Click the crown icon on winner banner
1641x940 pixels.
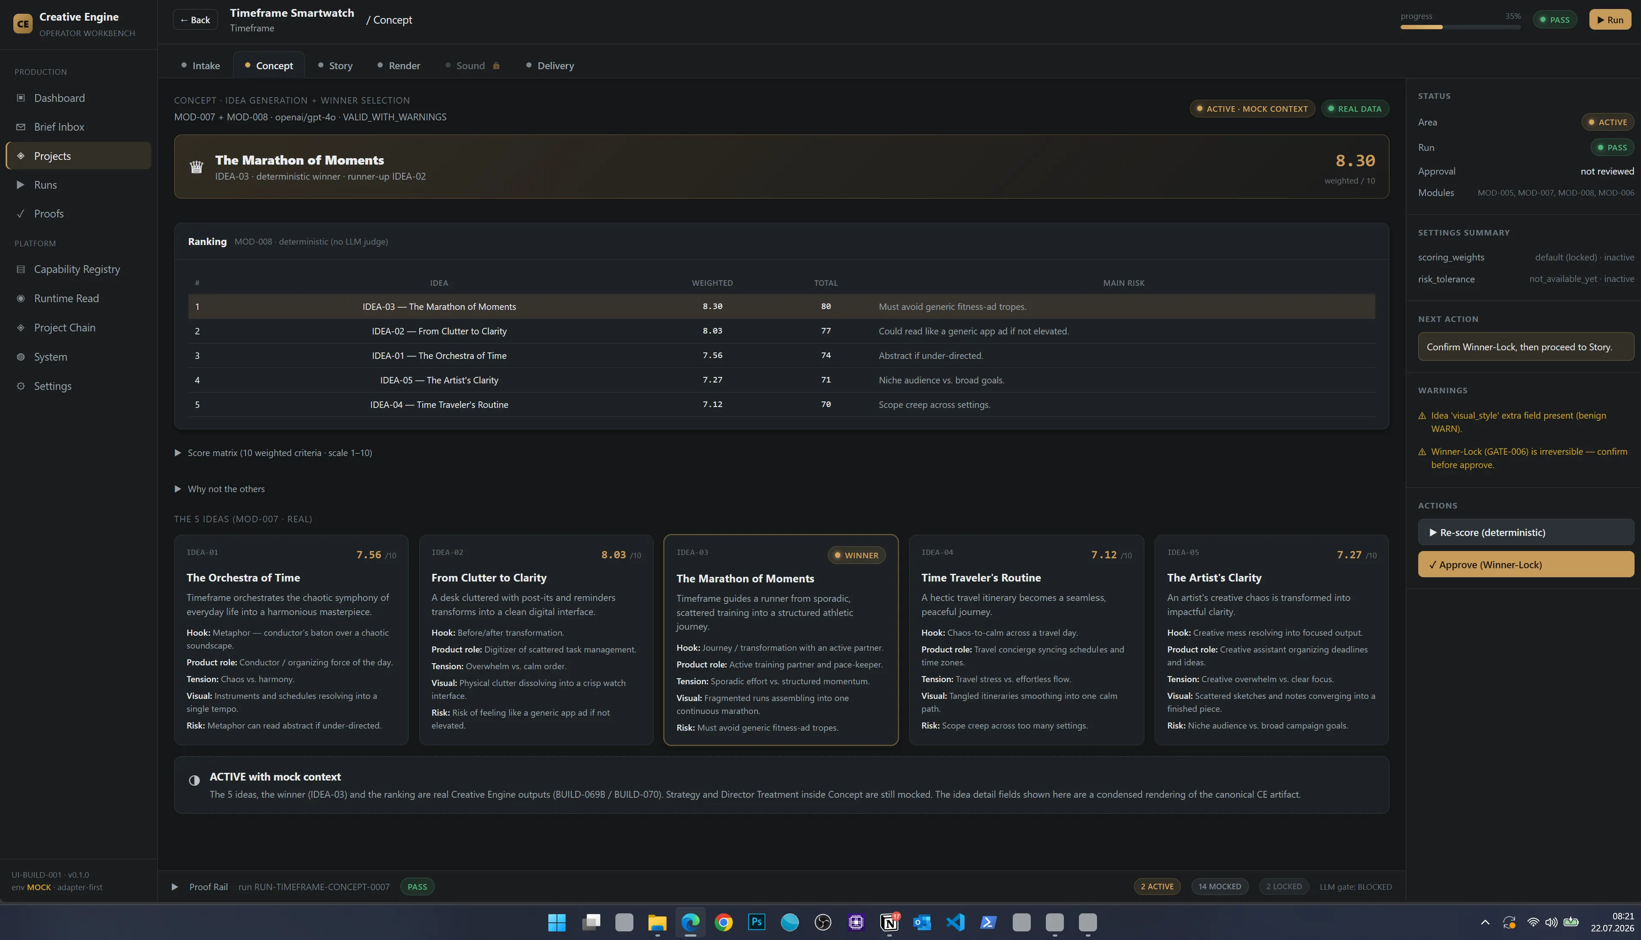pyautogui.click(x=197, y=167)
